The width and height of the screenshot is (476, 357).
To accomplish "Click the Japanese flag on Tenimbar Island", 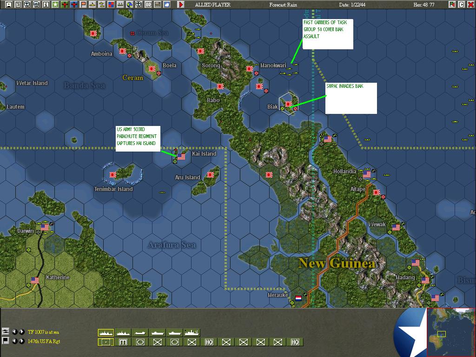I will tap(113, 175).
